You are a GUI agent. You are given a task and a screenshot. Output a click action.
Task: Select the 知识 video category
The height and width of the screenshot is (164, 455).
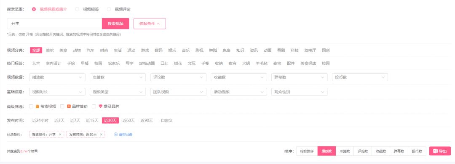[240, 50]
